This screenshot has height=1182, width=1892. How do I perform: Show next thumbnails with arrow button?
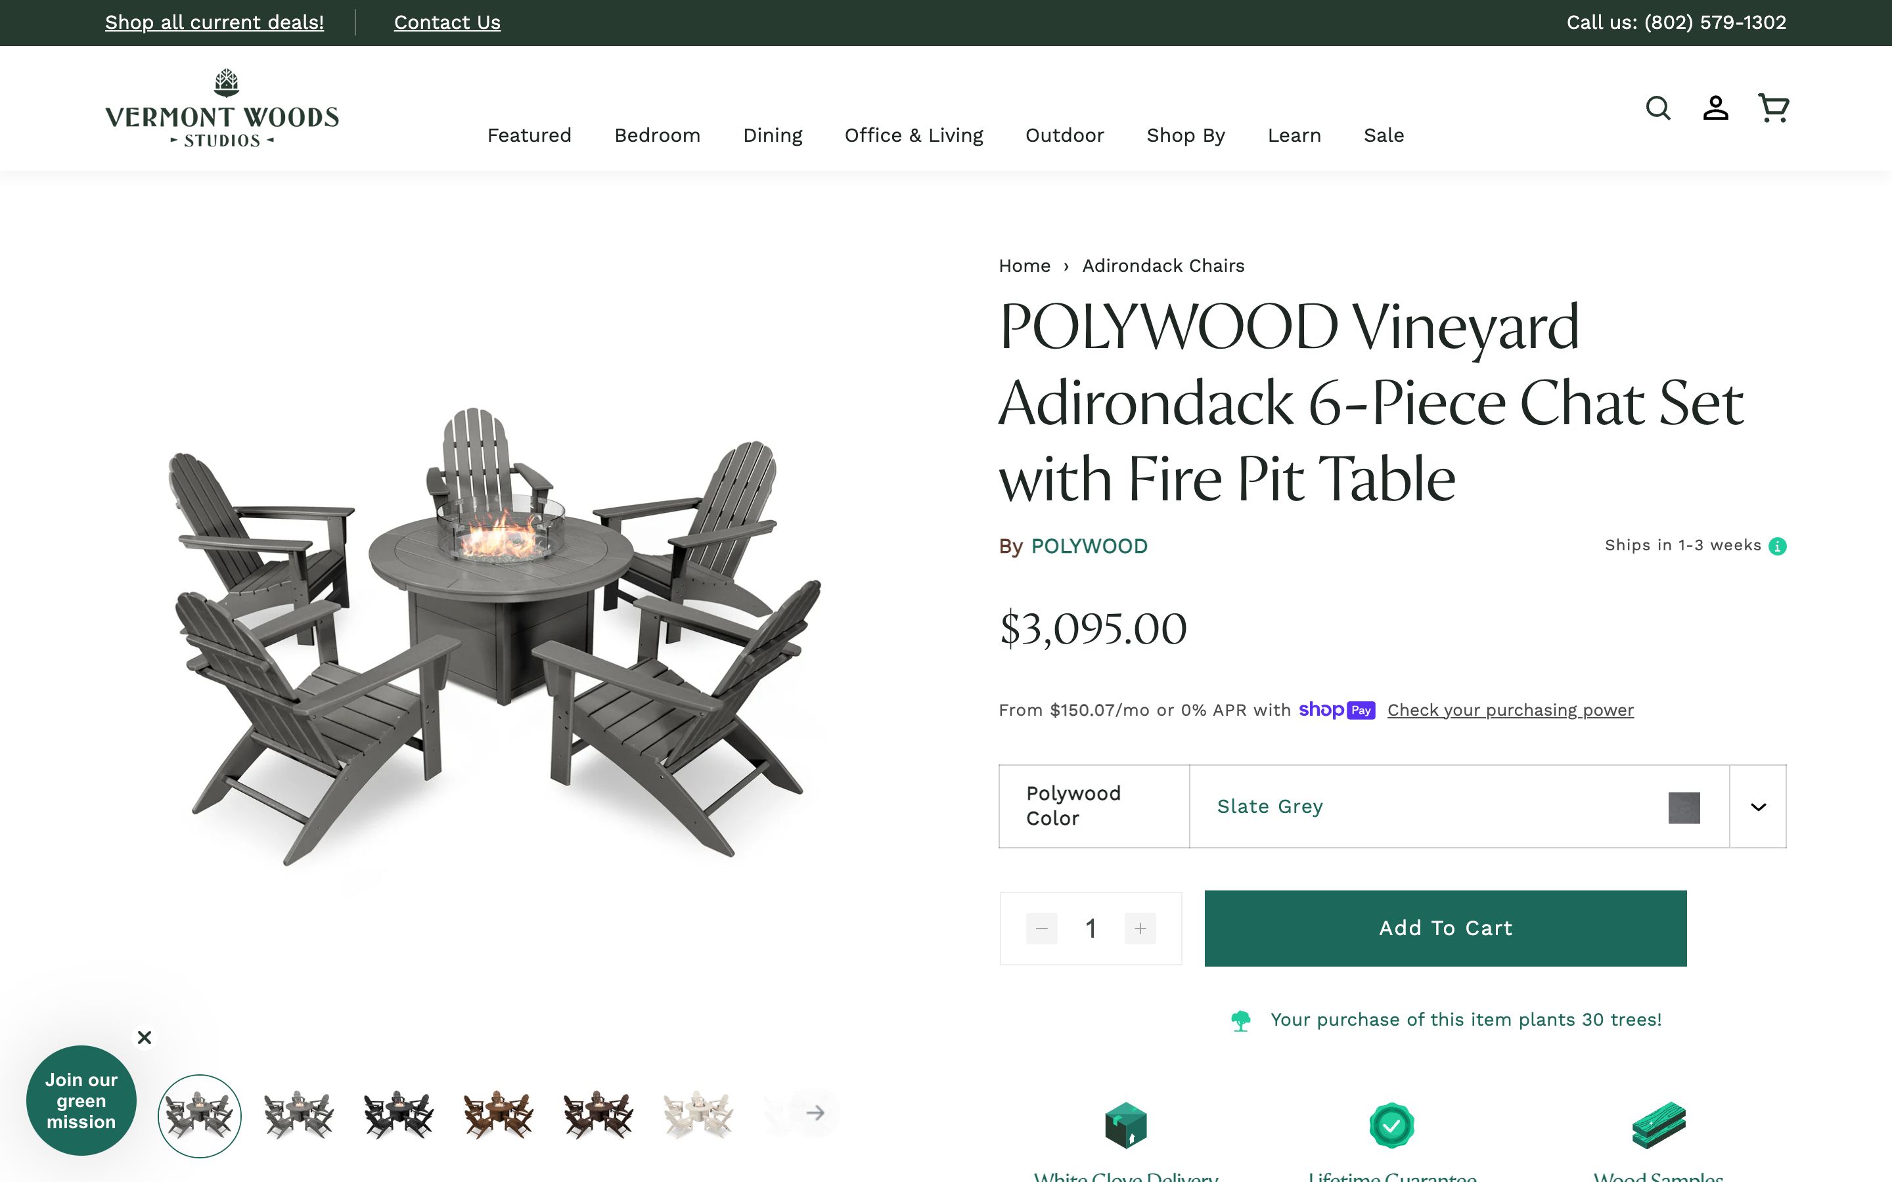[x=815, y=1112]
